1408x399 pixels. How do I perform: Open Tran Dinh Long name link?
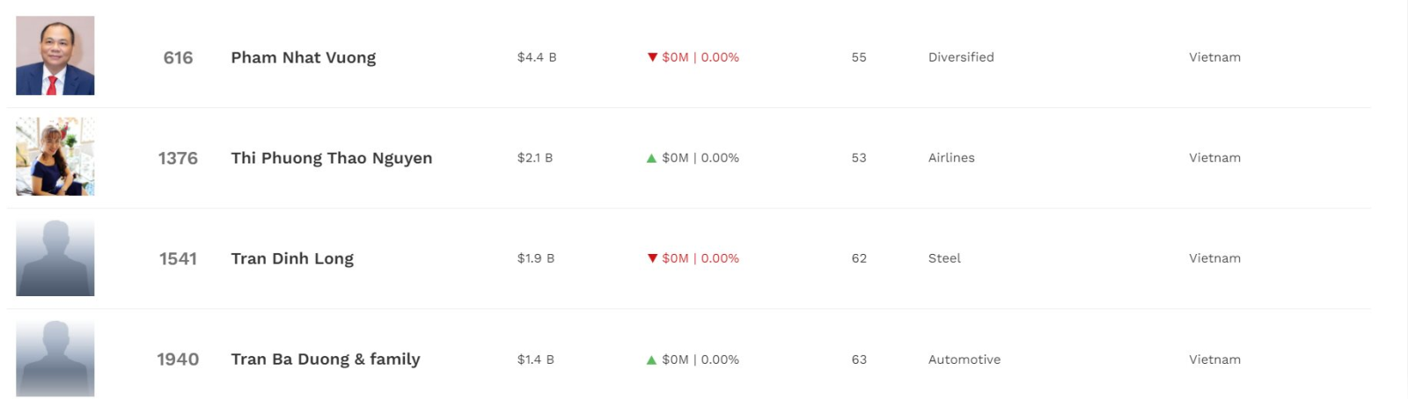pos(292,258)
